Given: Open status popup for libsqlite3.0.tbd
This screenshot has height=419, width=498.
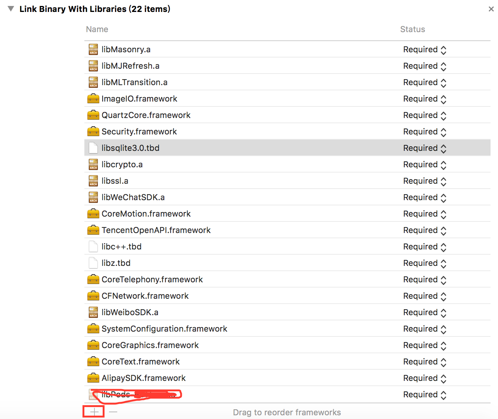Looking at the screenshot, I should [425, 148].
